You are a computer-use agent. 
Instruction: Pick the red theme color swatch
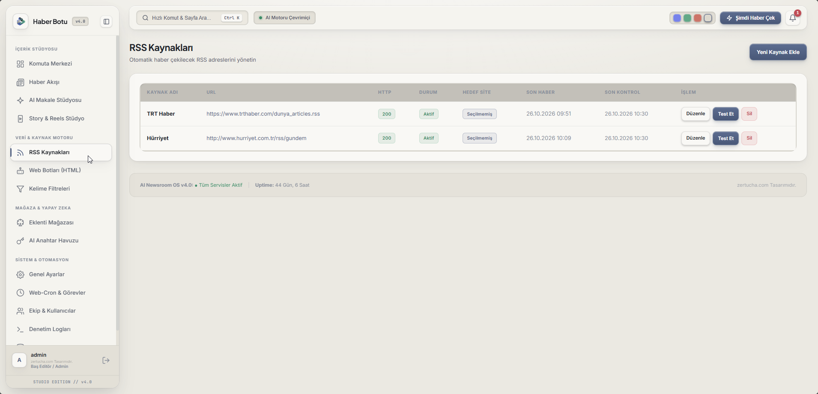pyautogui.click(x=698, y=18)
